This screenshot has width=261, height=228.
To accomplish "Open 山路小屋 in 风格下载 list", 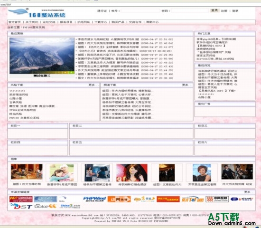I will point(16,98).
